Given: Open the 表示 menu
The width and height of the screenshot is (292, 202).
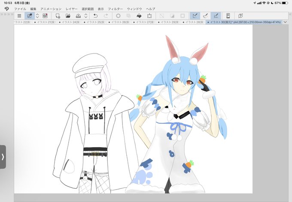Looking at the screenshot, I should coord(101,9).
